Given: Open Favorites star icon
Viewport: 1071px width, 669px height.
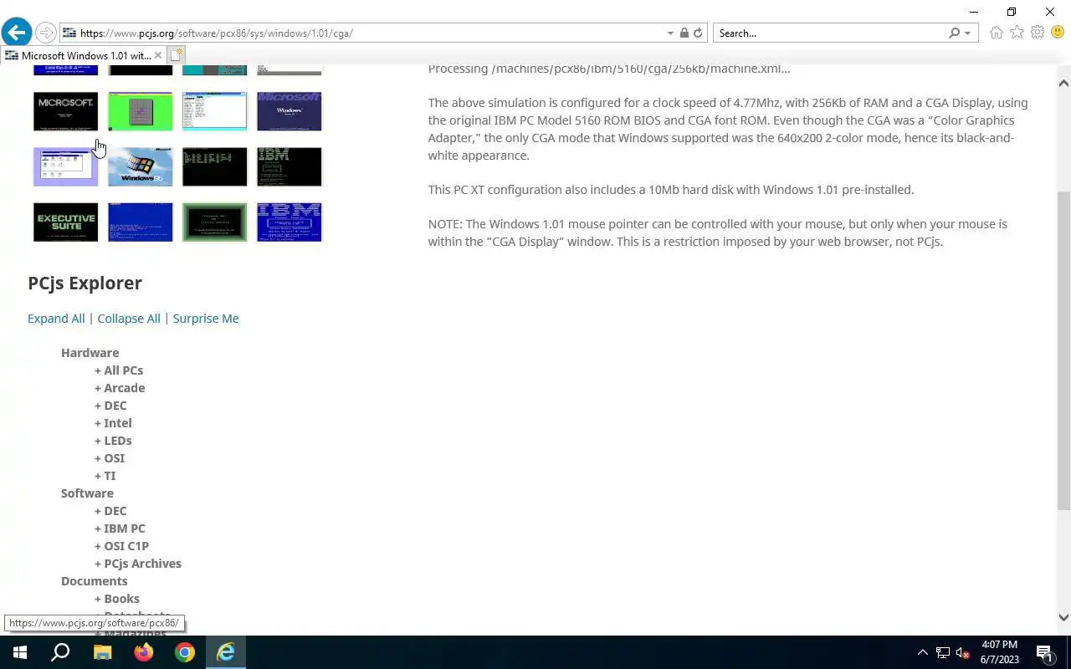Looking at the screenshot, I should point(1017,33).
